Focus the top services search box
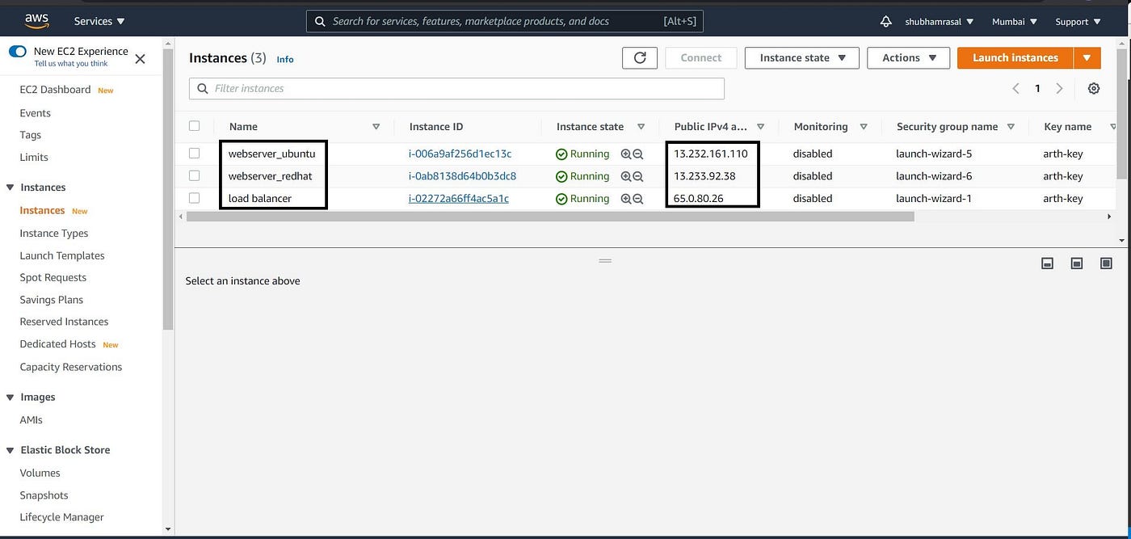Screen dimensions: 1131x539 click(x=505, y=21)
